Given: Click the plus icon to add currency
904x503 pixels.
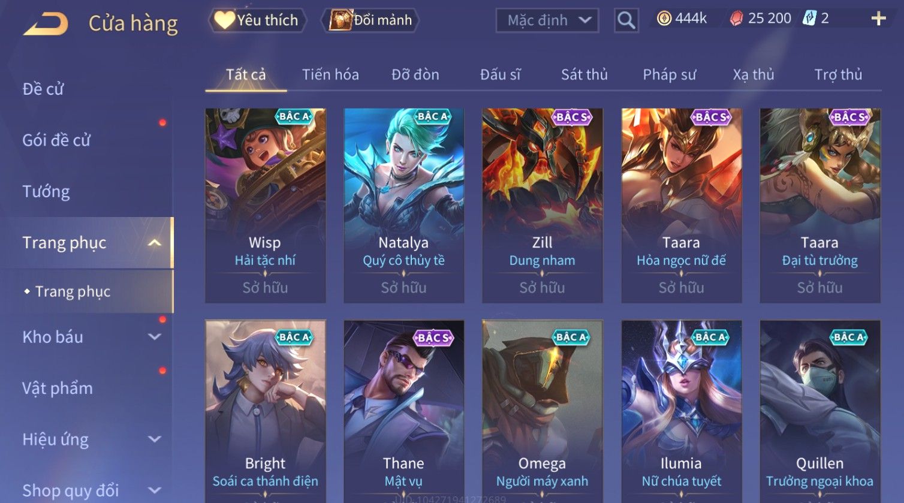Looking at the screenshot, I should tap(878, 19).
